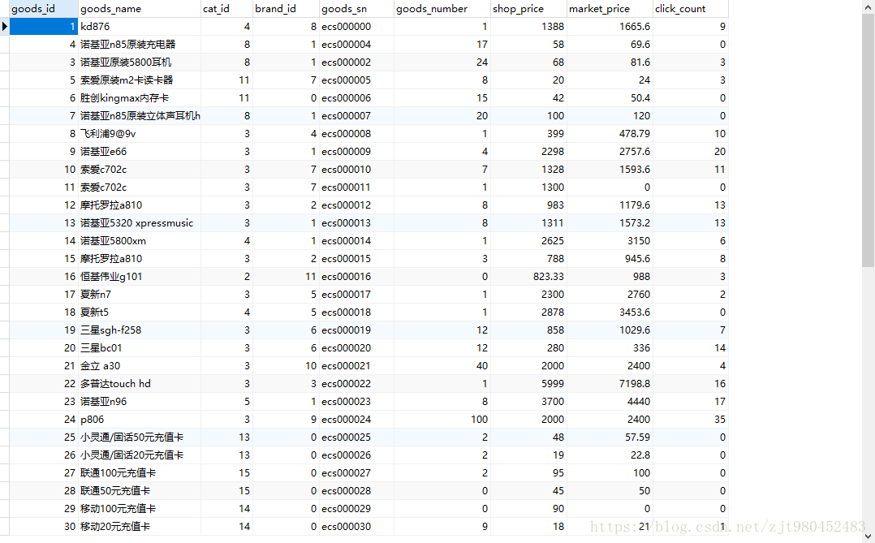
Task: Click the p806 name cell
Action: point(140,419)
